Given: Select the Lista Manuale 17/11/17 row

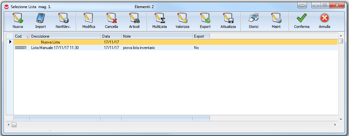Looking at the screenshot, I should 55,48.
